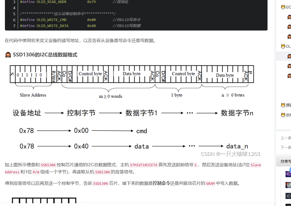Click the 分类专栏 panel header
This screenshot has height=206, width=291.
(x=286, y=161)
